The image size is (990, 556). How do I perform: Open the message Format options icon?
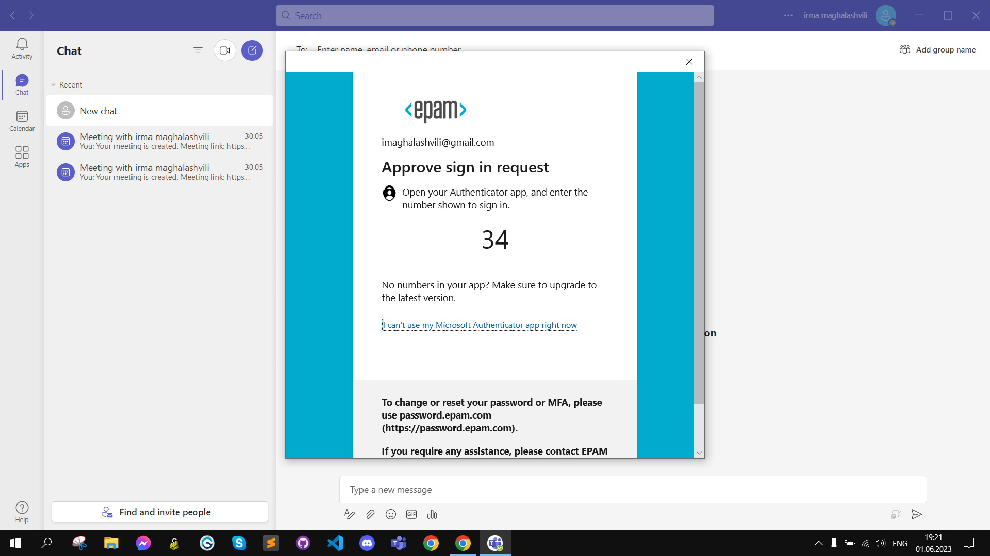(349, 514)
